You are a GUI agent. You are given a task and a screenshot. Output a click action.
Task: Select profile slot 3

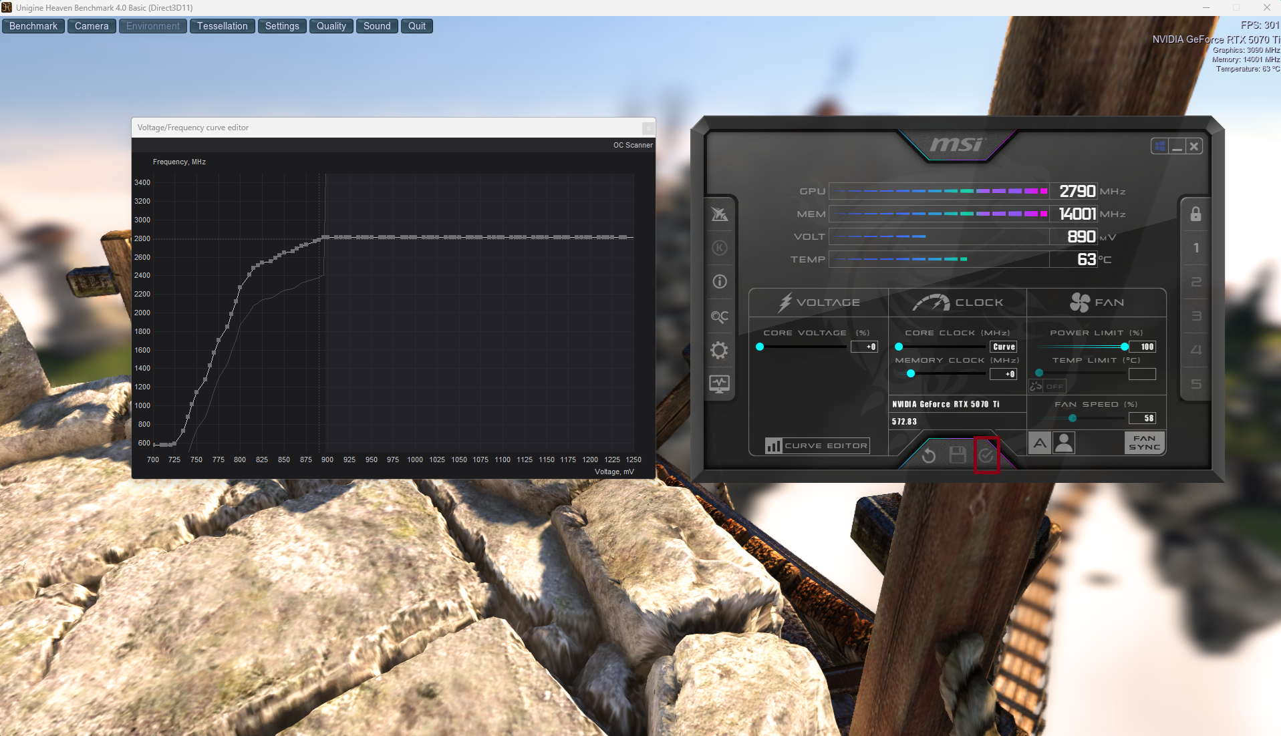point(1196,316)
